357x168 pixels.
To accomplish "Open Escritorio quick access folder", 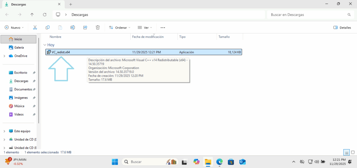I will [x=21, y=72].
